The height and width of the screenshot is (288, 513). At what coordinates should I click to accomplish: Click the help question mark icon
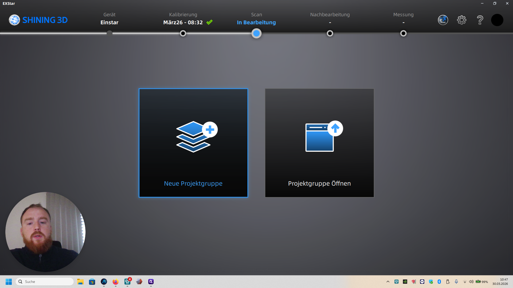(480, 20)
